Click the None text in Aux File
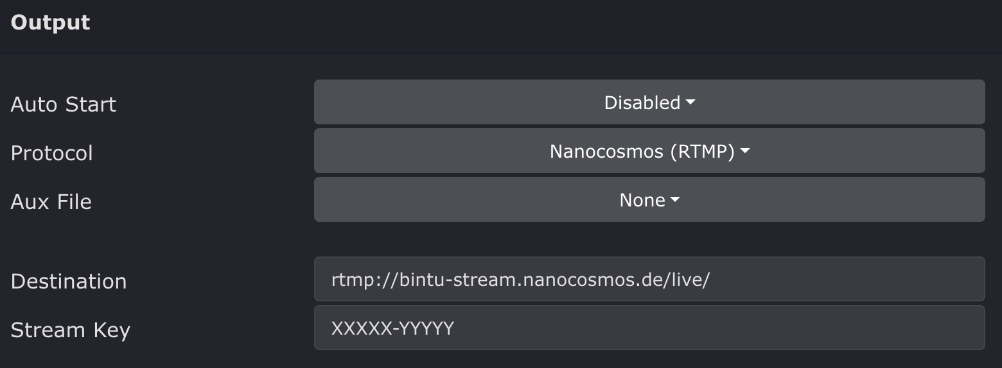This screenshot has height=368, width=1002. 642,200
